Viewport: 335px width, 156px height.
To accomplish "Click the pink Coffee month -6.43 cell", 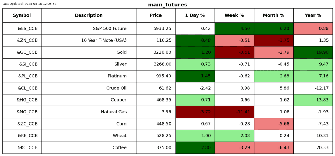I will (274, 148).
